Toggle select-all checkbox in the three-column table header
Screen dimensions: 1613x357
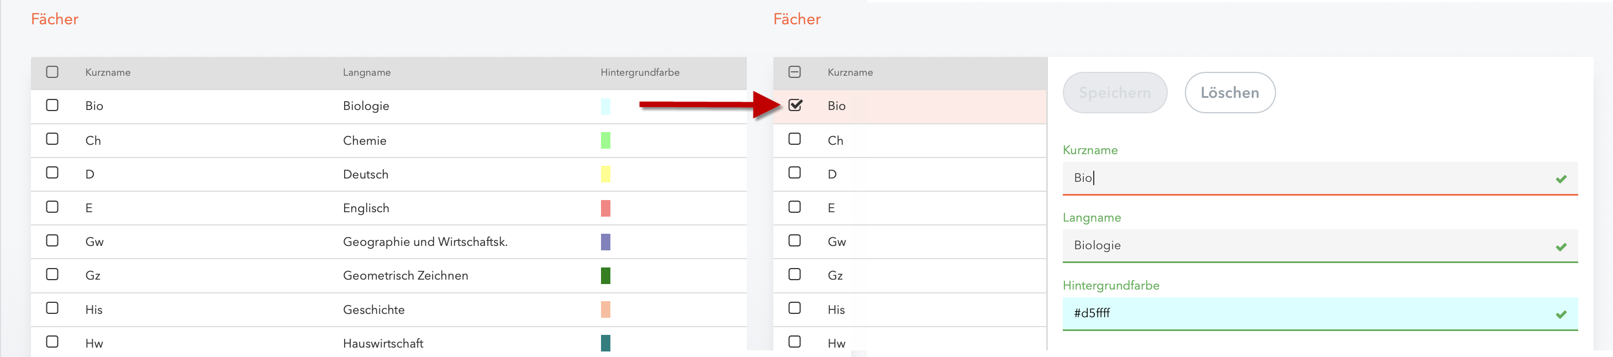[x=52, y=72]
